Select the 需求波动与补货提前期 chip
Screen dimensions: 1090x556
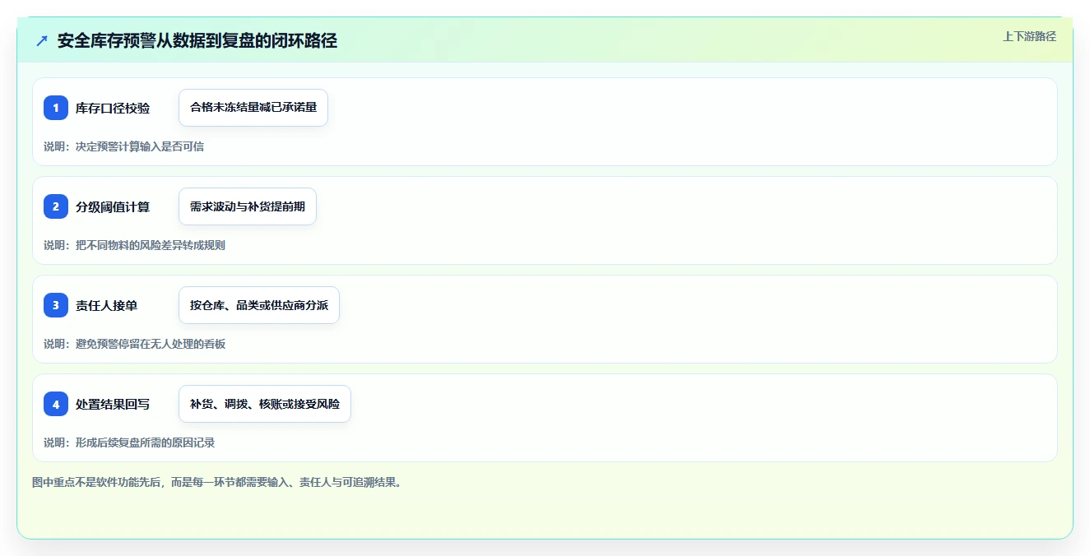(x=248, y=206)
